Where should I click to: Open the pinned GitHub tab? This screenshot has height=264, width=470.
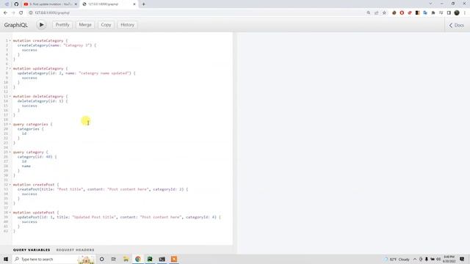[16, 4]
